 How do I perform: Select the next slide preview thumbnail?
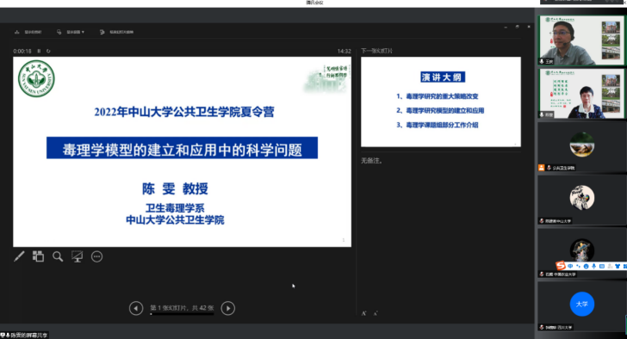click(441, 102)
